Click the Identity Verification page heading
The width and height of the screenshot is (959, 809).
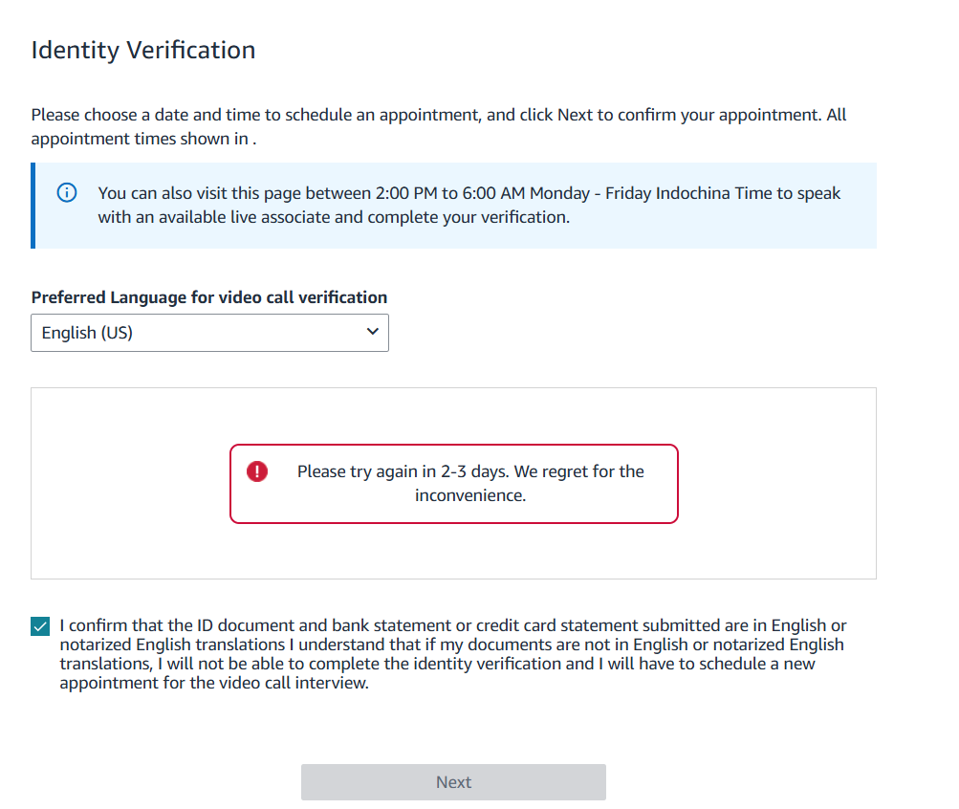click(x=143, y=50)
